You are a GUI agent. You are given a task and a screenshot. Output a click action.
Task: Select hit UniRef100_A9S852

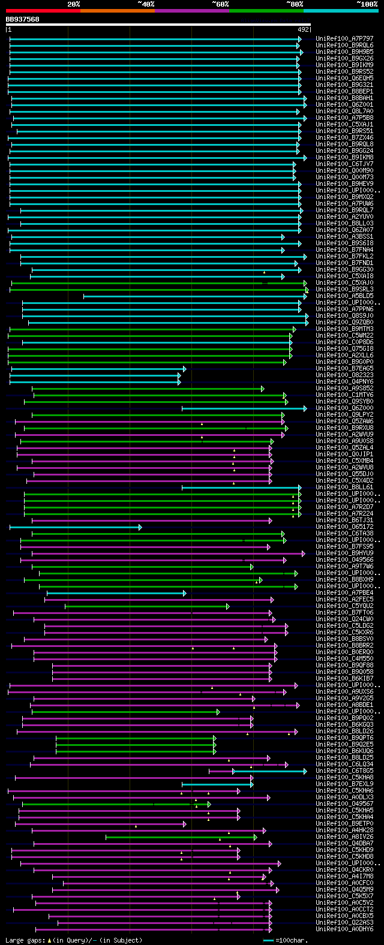tap(344, 388)
